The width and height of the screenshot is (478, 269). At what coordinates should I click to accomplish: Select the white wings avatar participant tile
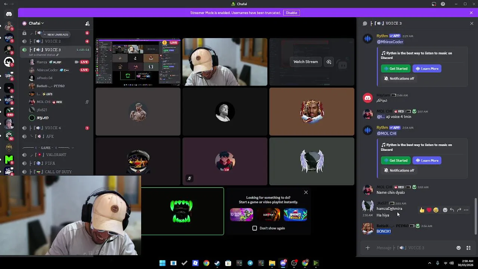point(312,161)
